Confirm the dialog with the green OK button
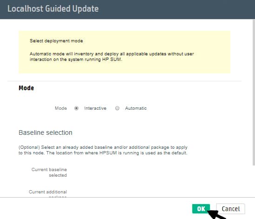This screenshot has width=255, height=219. tap(201, 209)
